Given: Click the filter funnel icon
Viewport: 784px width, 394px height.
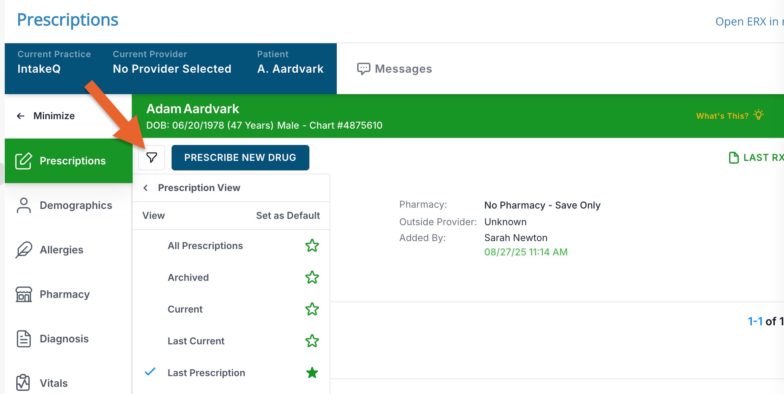Looking at the screenshot, I should point(151,158).
